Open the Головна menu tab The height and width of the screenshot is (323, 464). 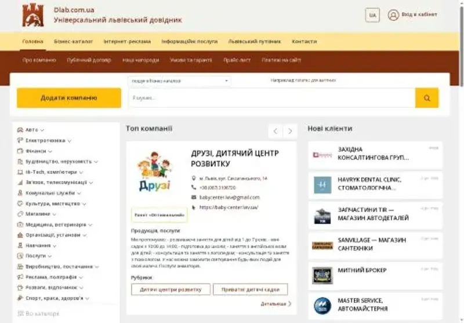pos(33,41)
